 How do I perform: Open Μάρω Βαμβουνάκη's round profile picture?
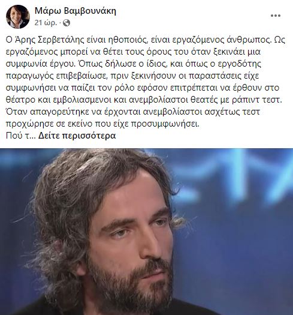[18, 17]
